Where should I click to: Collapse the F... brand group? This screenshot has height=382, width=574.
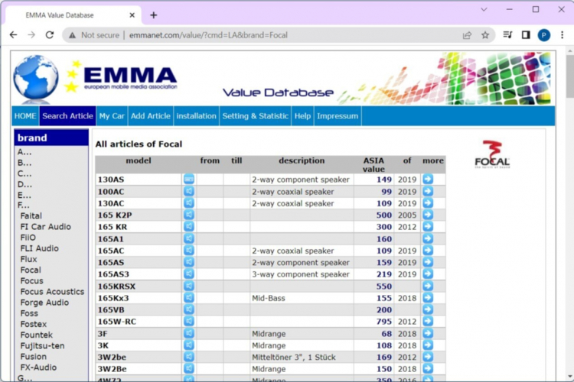coord(24,205)
